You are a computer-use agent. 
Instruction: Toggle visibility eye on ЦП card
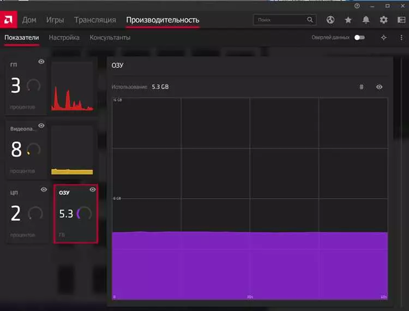point(44,189)
